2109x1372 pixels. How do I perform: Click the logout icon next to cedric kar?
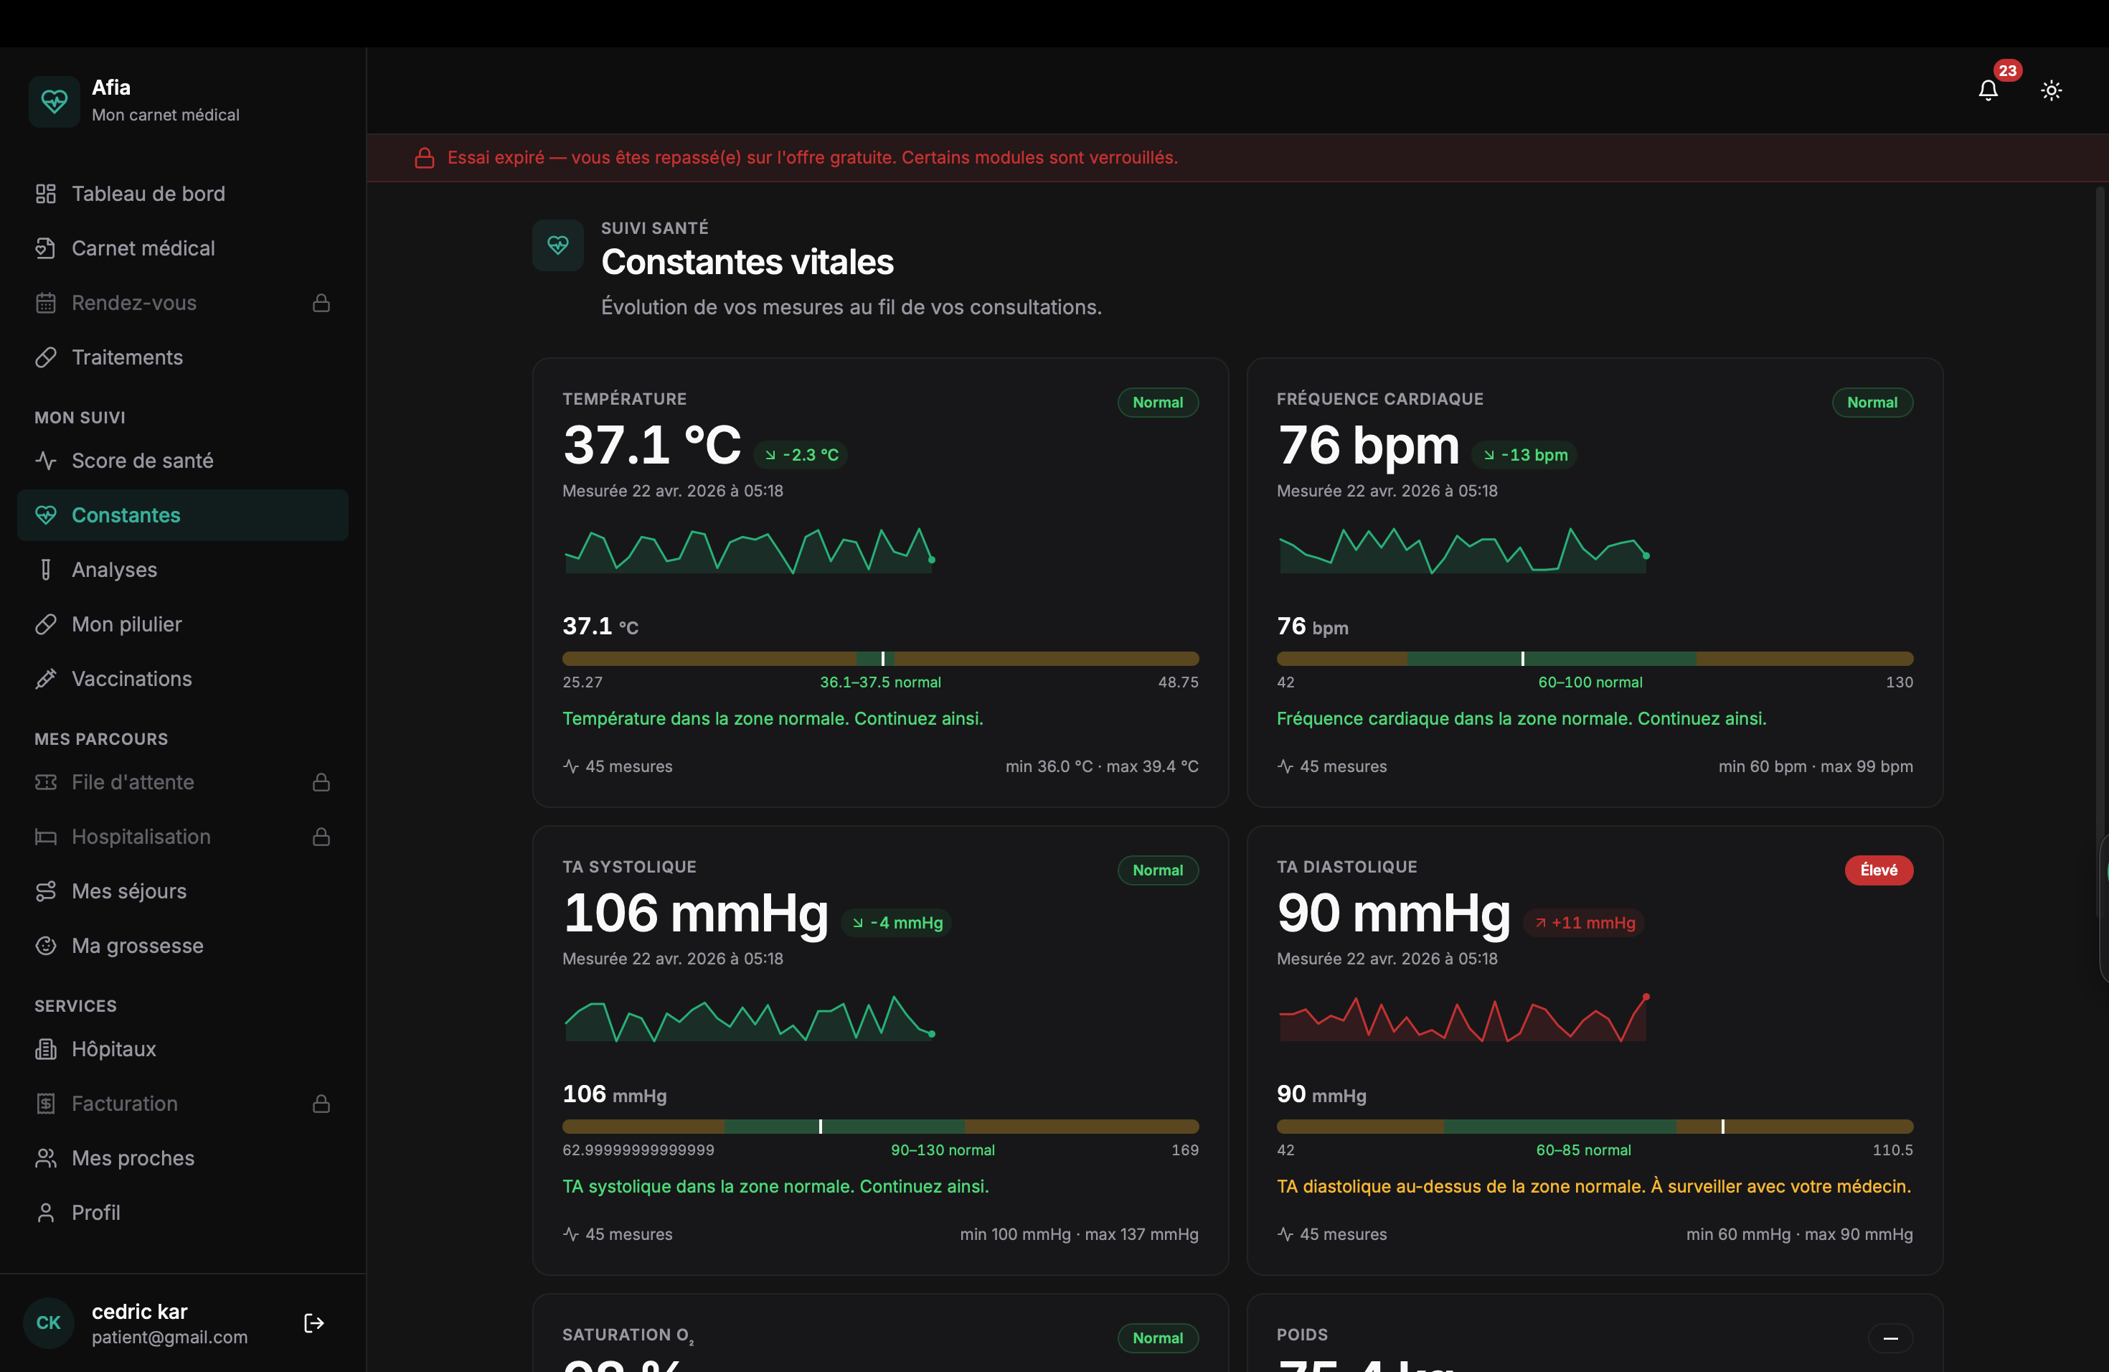pyautogui.click(x=313, y=1323)
